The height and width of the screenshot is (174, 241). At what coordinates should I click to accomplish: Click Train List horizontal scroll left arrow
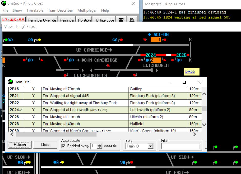(x=12, y=134)
